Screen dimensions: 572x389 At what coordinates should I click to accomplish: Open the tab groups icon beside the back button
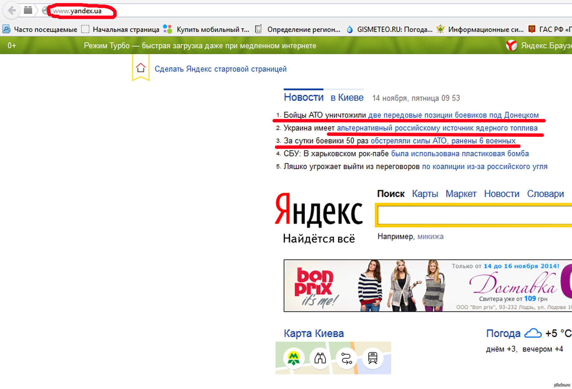click(28, 10)
